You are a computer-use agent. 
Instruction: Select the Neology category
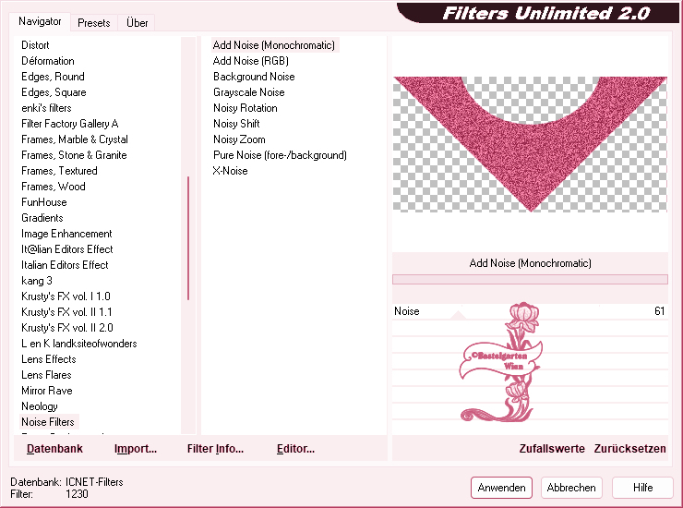point(39,406)
